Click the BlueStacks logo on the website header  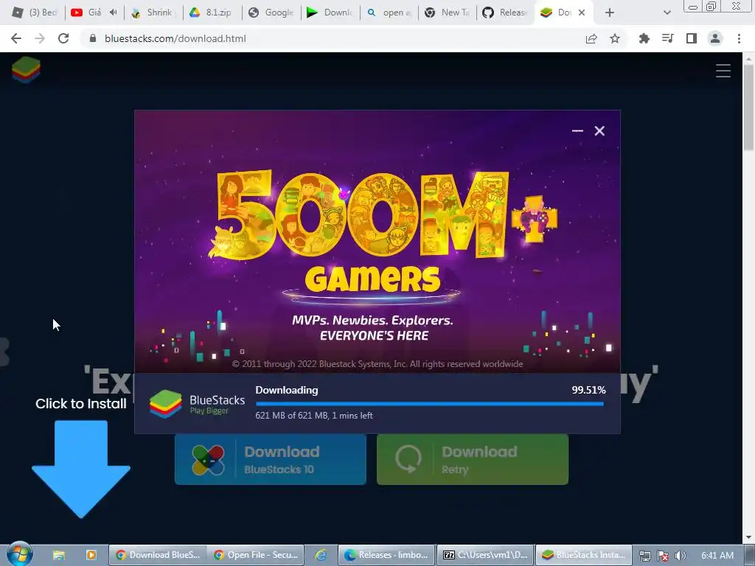26,70
